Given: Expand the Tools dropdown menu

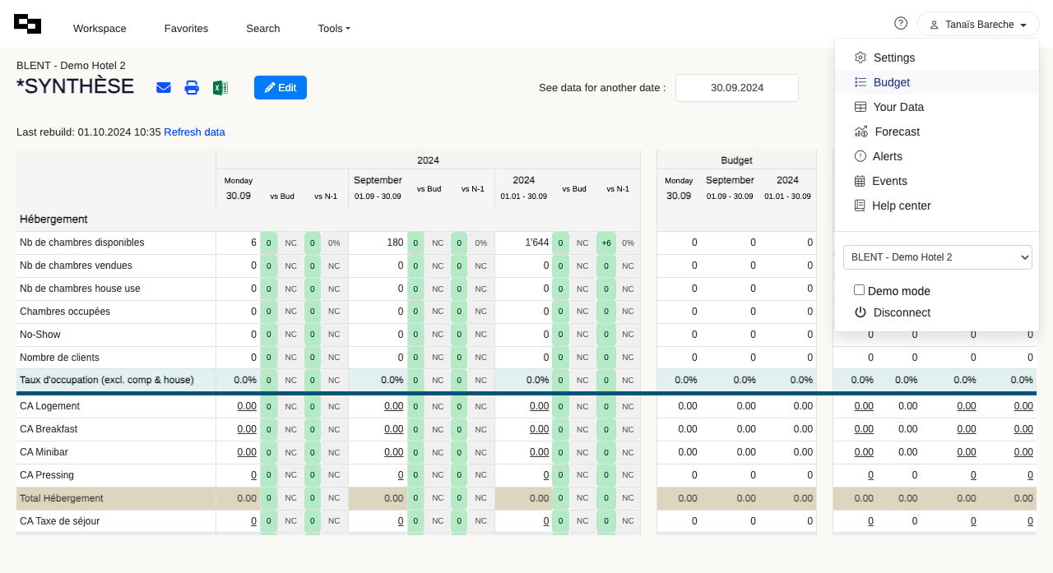Looking at the screenshot, I should 334,29.
